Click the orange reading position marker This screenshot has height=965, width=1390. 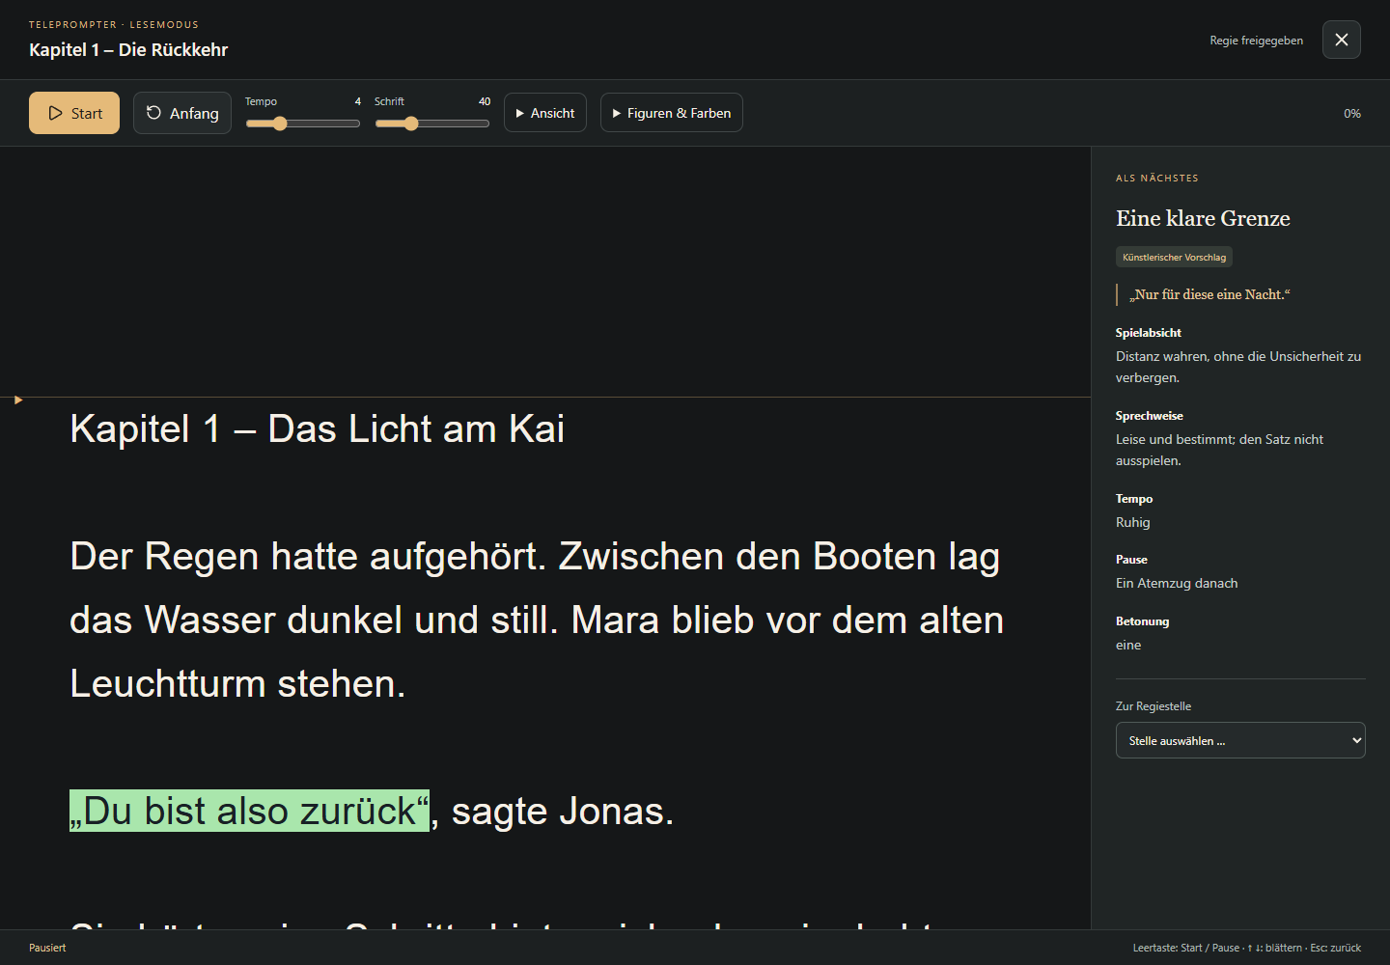click(x=18, y=400)
